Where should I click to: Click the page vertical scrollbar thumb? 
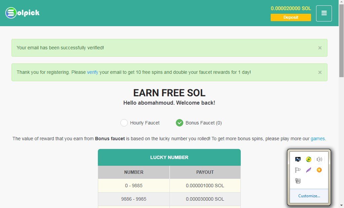341,41
